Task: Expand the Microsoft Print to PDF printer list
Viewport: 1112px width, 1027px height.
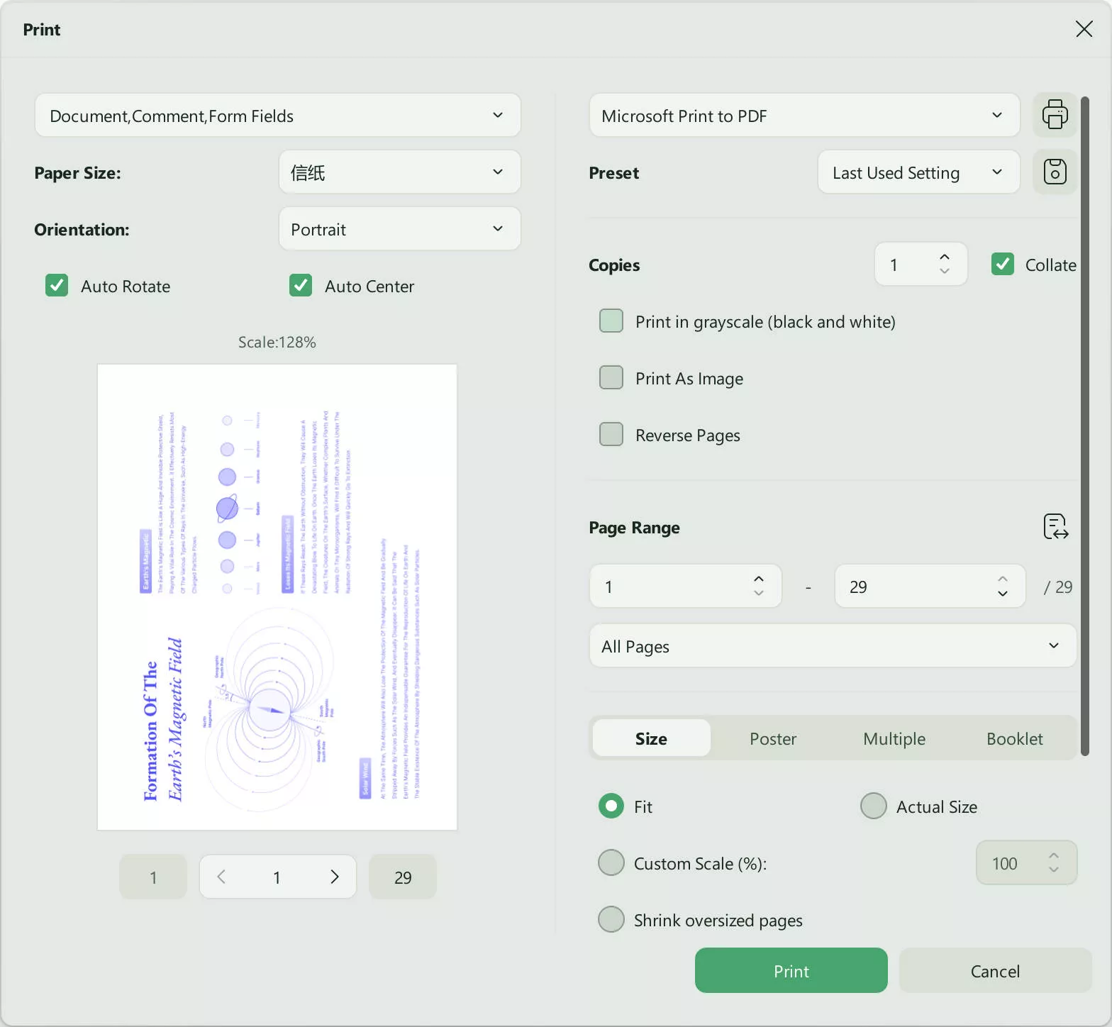Action: (x=804, y=116)
